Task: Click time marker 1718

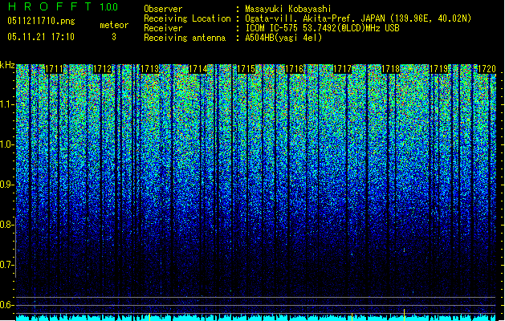Action: [390, 69]
